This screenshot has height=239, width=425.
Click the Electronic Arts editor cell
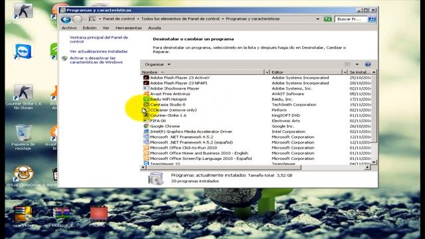tap(286, 121)
